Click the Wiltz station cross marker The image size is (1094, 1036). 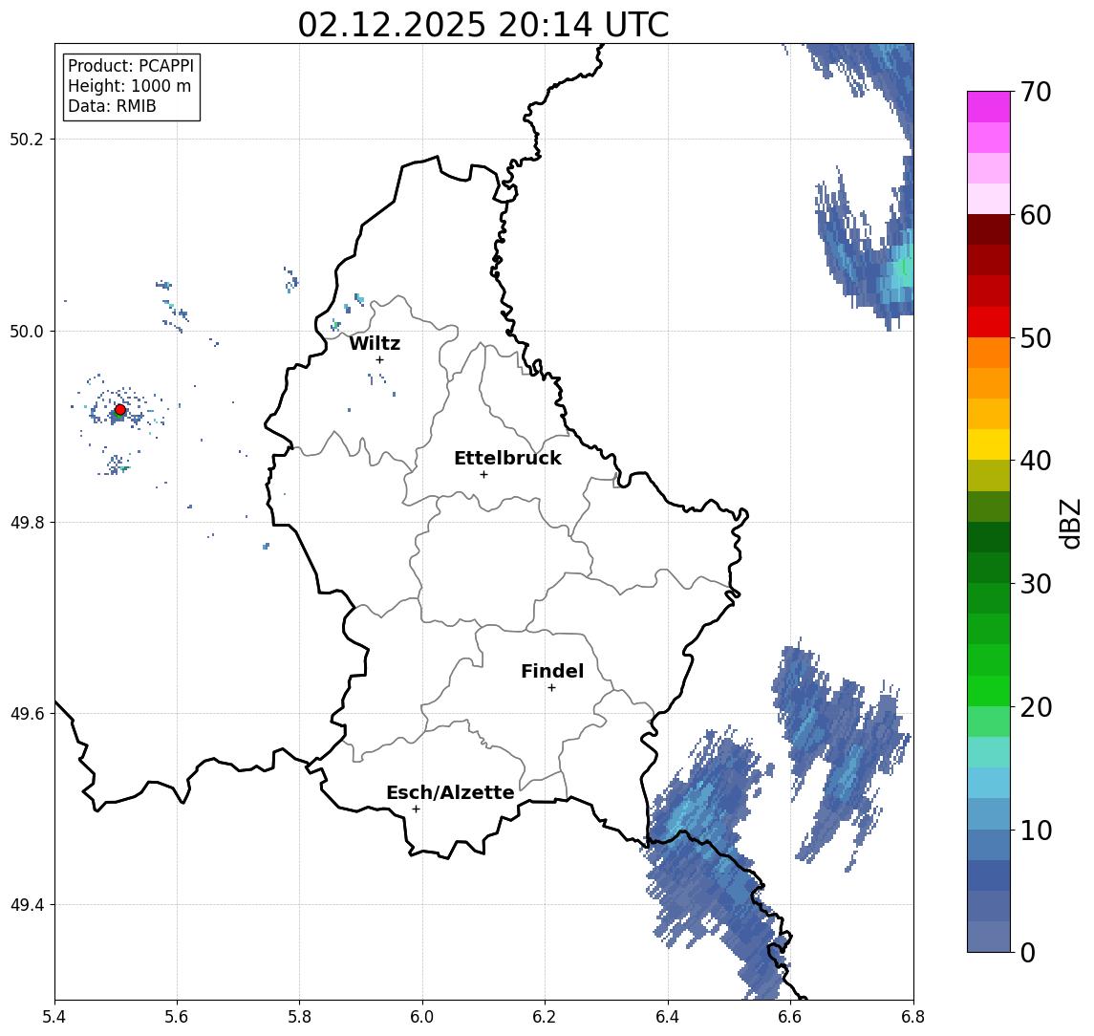pyautogui.click(x=379, y=360)
